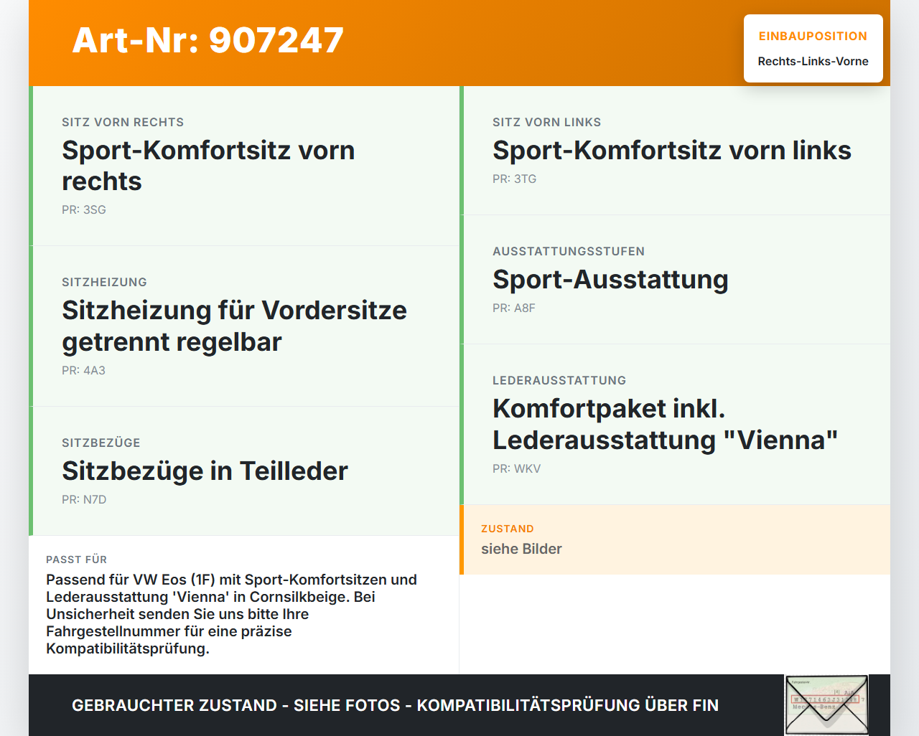
Task: Click the SITZHEIZUNG label
Action: point(104,283)
